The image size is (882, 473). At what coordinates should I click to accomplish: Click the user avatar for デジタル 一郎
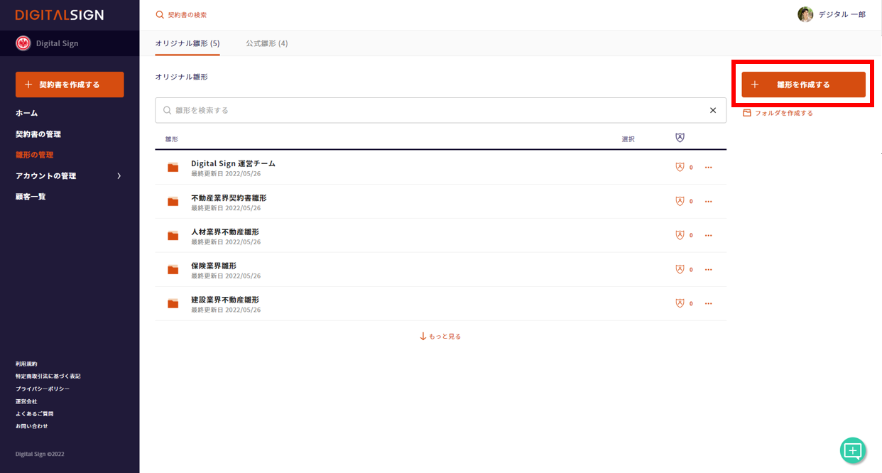point(805,14)
